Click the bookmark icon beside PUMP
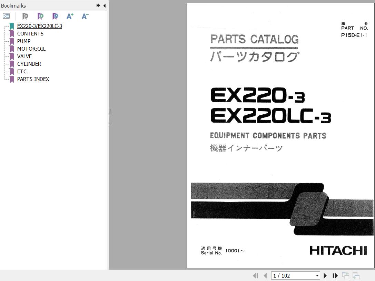The width and height of the screenshot is (375, 281). (12, 41)
